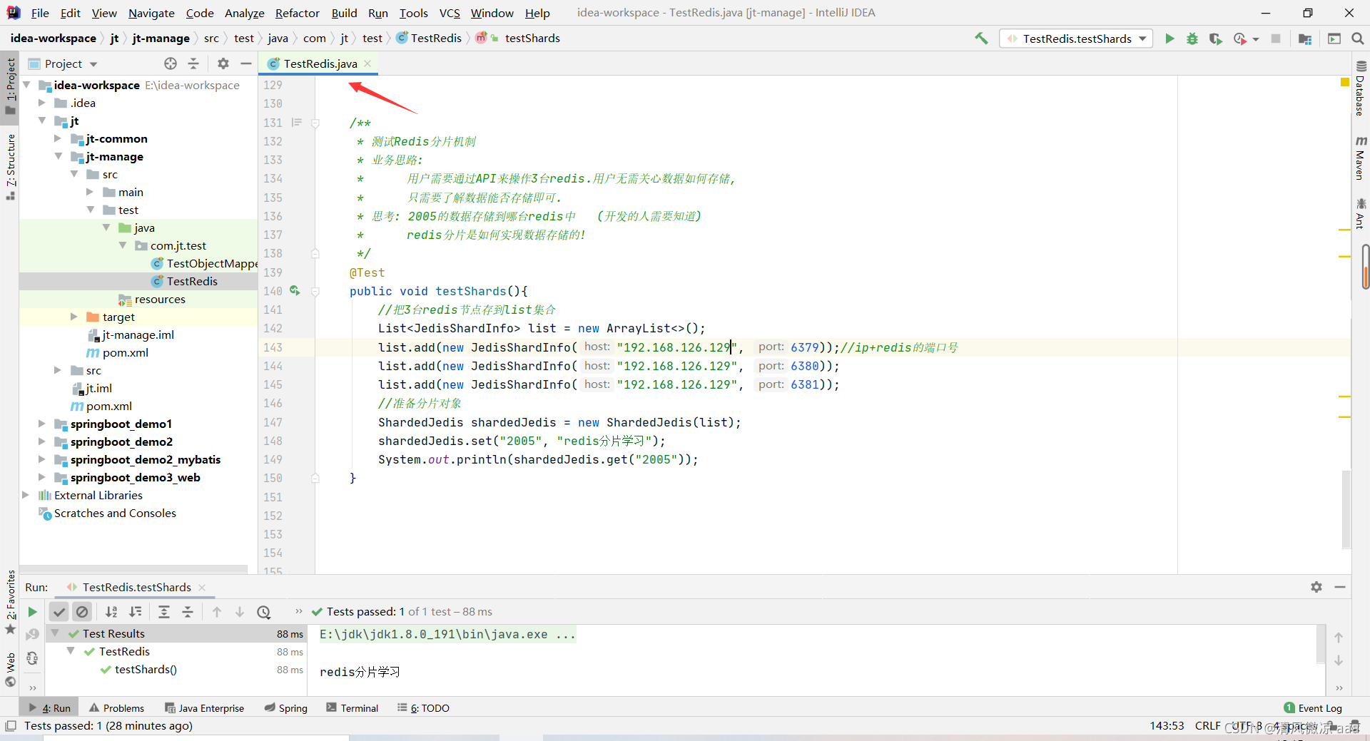Collapse Test Results tree node
The width and height of the screenshot is (1370, 741).
55,633
